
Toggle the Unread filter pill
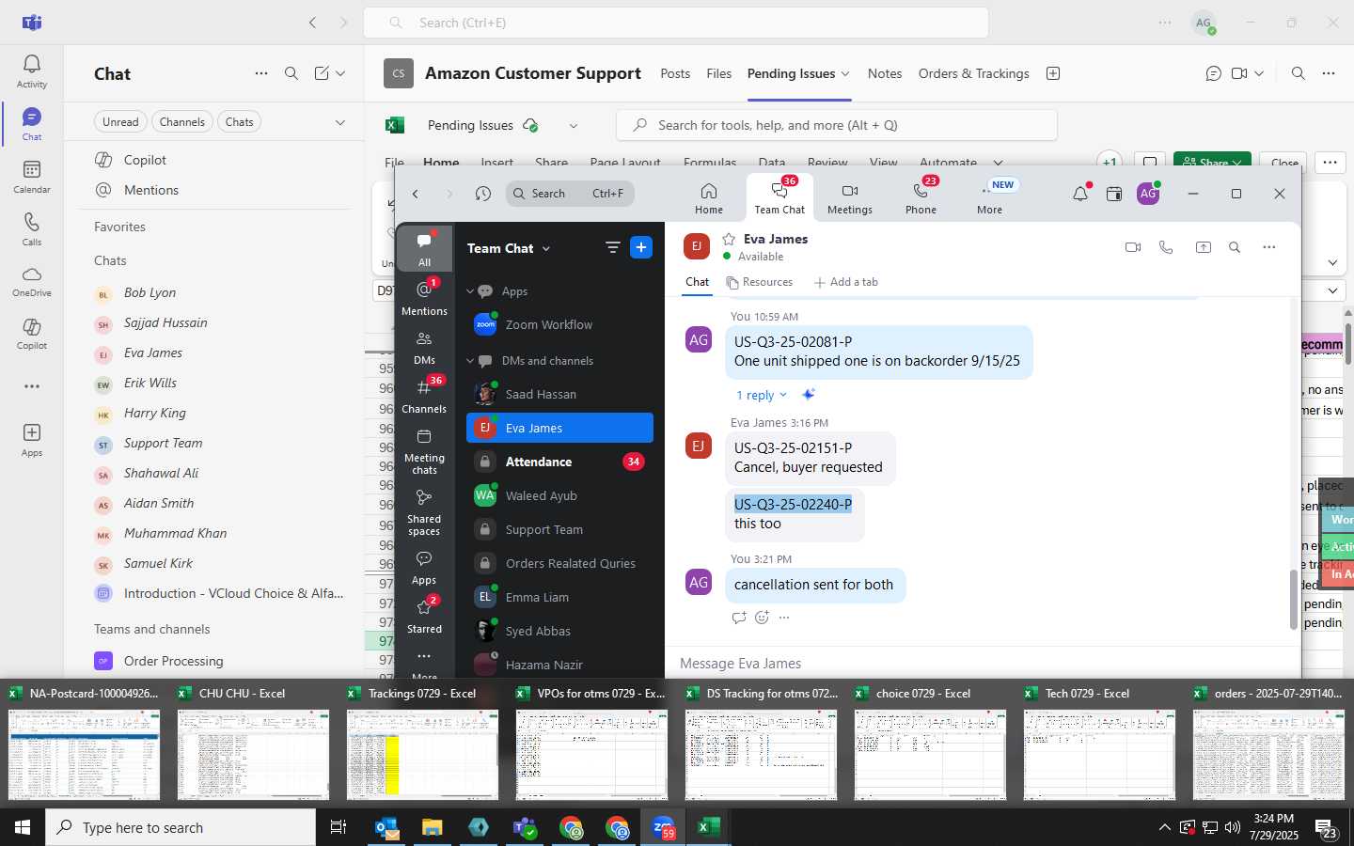120,121
